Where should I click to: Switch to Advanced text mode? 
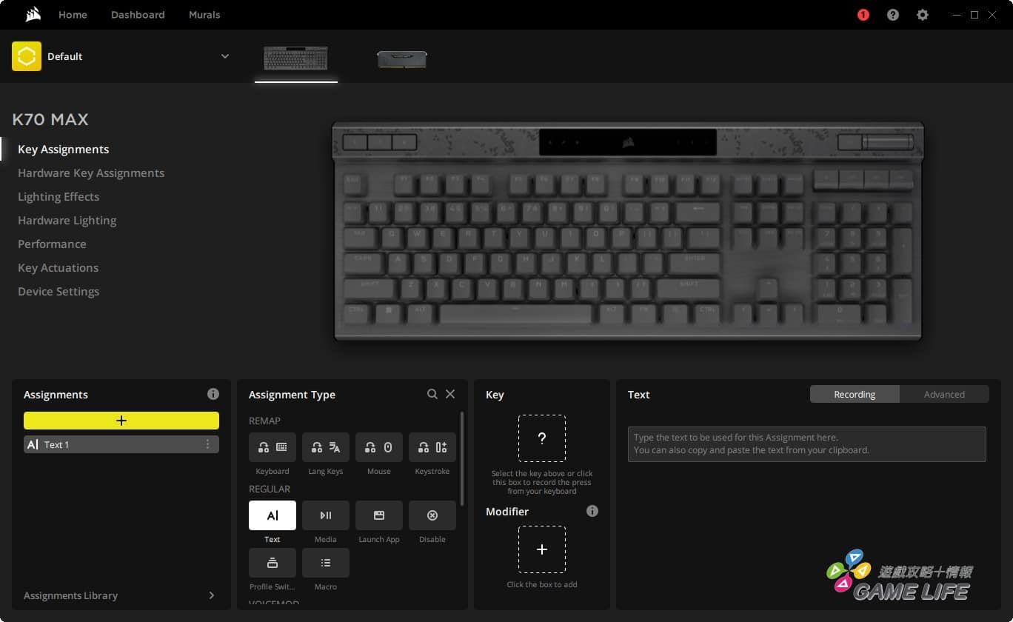[x=944, y=395]
